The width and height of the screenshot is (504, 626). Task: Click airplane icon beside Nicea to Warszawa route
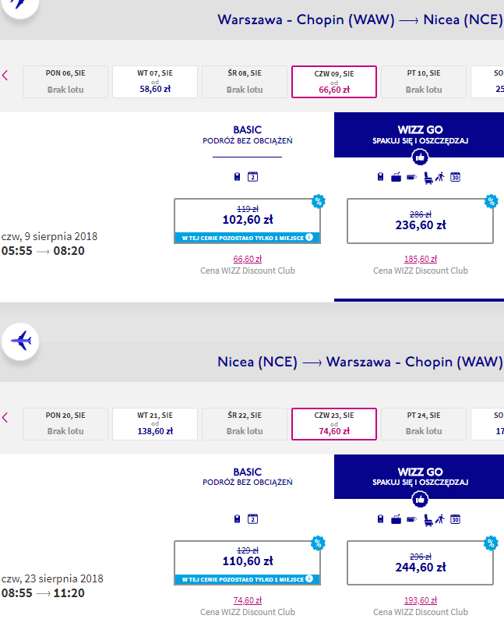[20, 341]
